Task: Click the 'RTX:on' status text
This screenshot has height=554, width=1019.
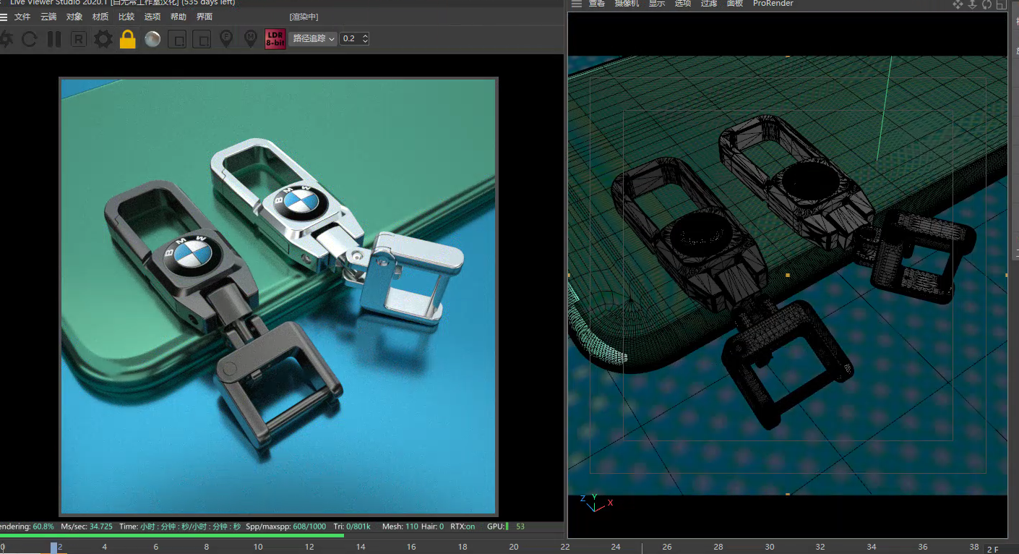Action: click(x=463, y=527)
